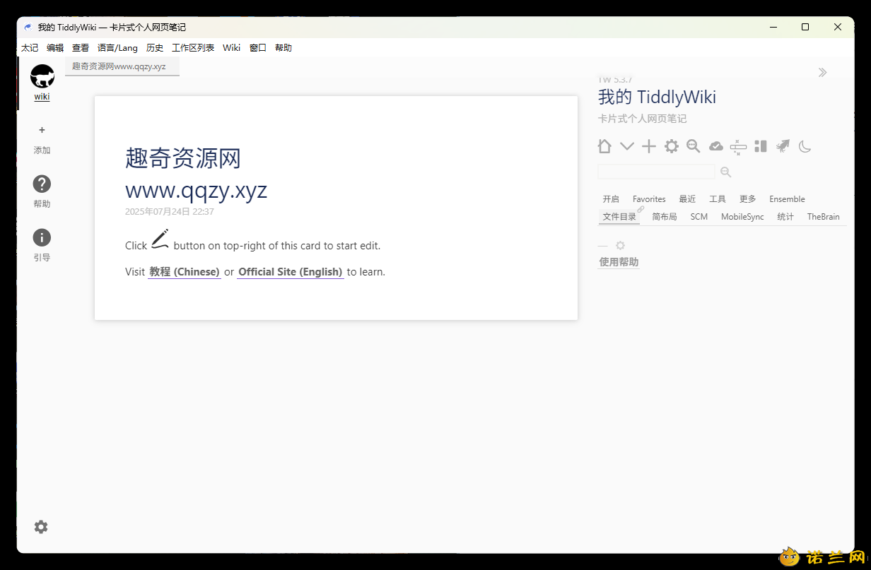Open the help question mark icon

(42, 184)
